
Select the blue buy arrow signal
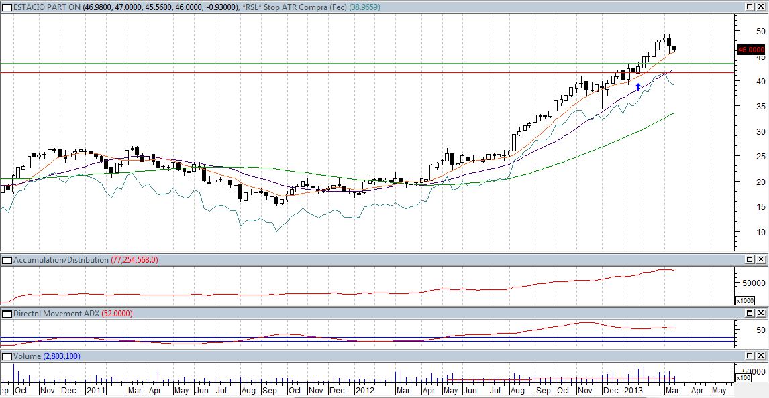pyautogui.click(x=637, y=86)
